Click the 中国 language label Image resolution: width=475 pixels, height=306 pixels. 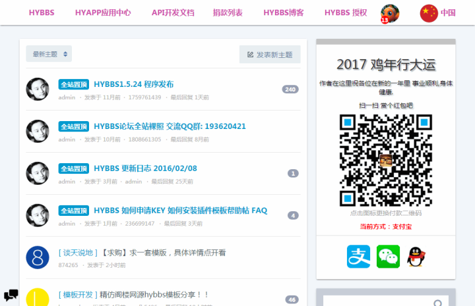(x=448, y=13)
